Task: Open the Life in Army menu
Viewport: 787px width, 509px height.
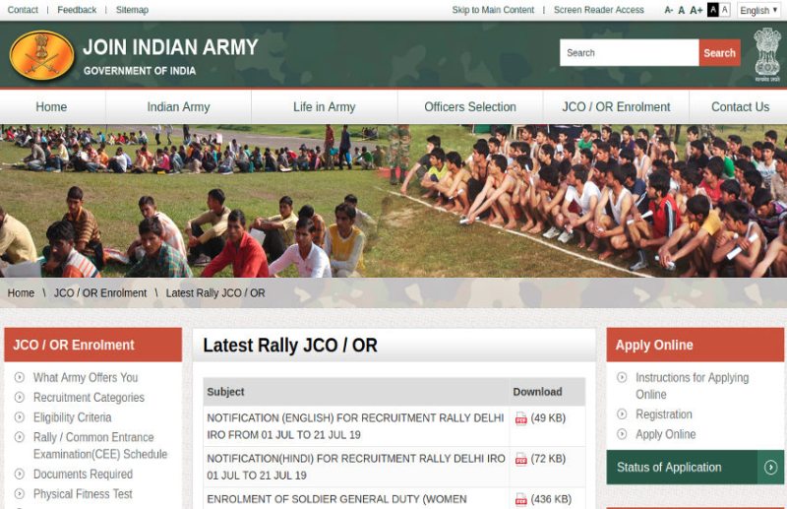Action: [324, 107]
